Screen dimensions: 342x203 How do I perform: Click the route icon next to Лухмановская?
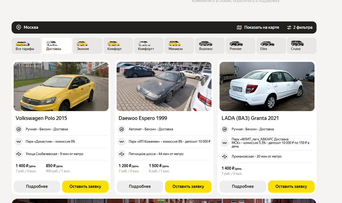point(225,157)
